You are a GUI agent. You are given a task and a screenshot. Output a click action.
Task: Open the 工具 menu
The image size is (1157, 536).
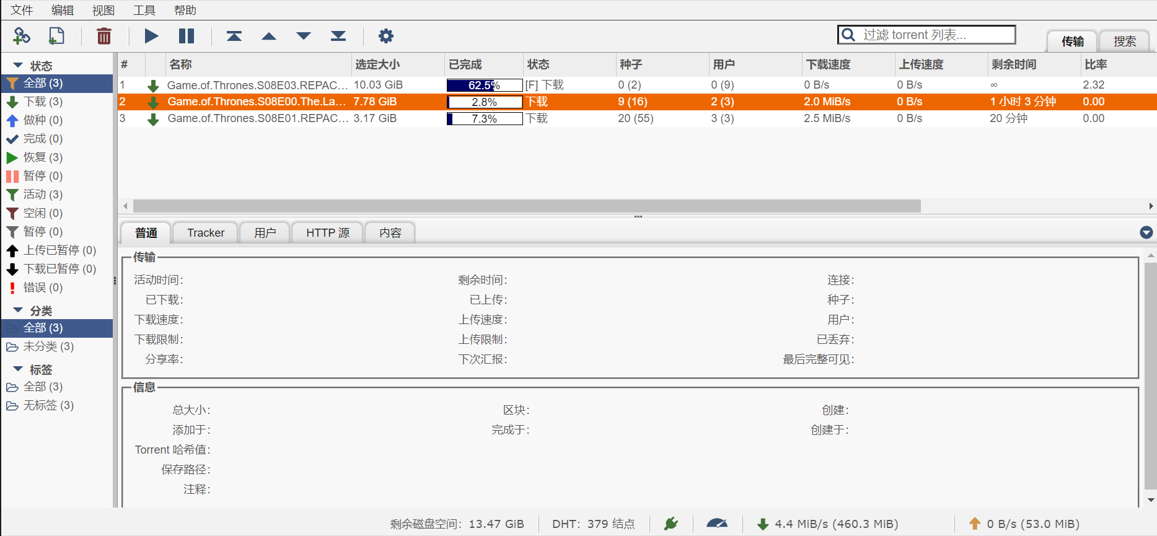[x=144, y=10]
